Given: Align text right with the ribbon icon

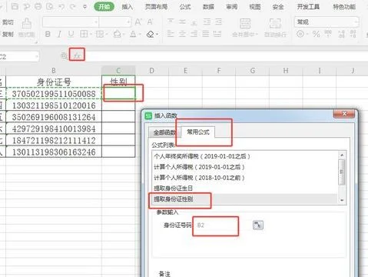Looking at the screenshot, I should pos(194,34).
